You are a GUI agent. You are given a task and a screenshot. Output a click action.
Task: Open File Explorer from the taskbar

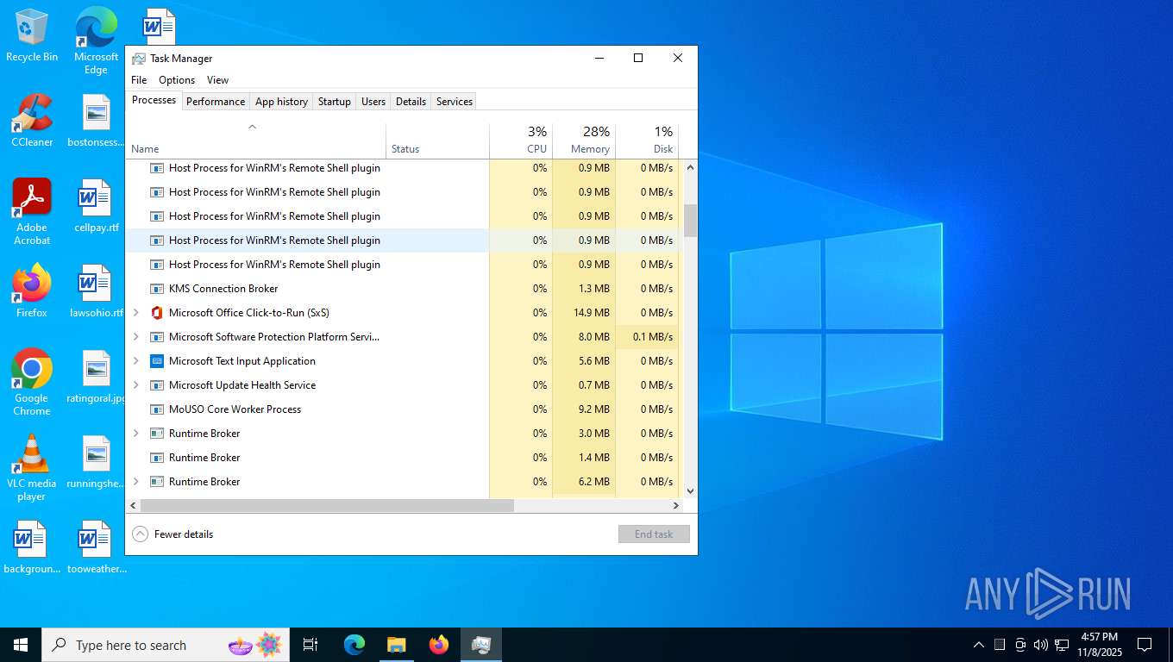396,645
